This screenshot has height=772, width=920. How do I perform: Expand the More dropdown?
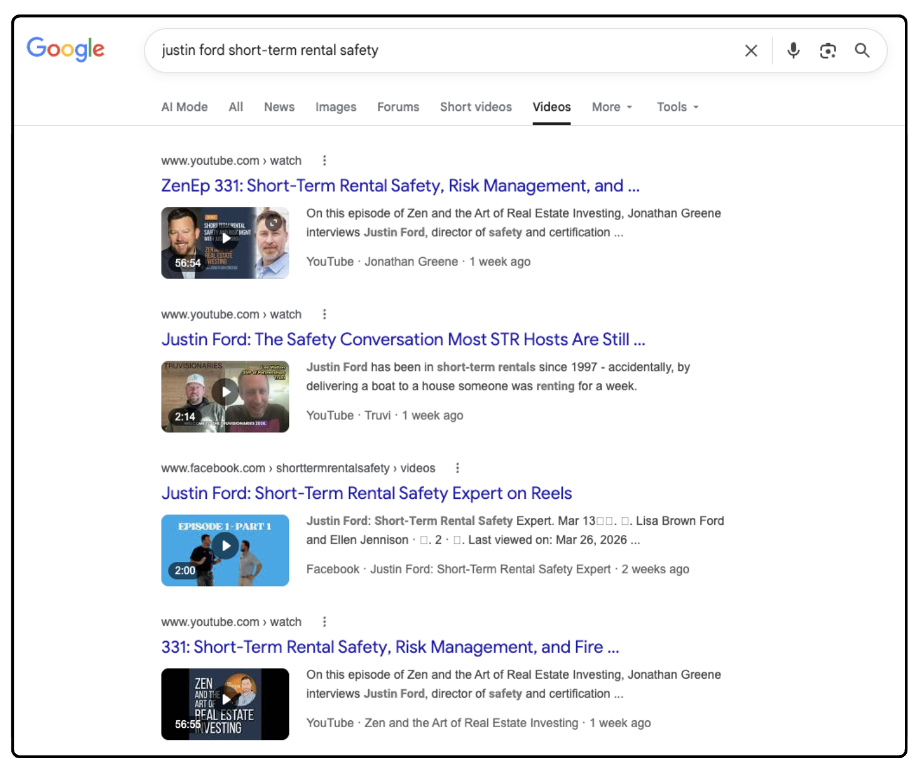click(x=612, y=107)
